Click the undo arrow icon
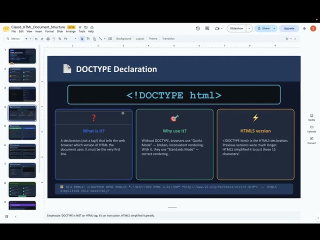This screenshot has height=240, width=320. [x=36, y=39]
